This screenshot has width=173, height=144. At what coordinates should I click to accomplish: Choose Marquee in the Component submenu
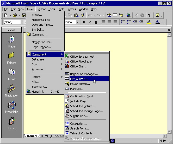(77, 89)
